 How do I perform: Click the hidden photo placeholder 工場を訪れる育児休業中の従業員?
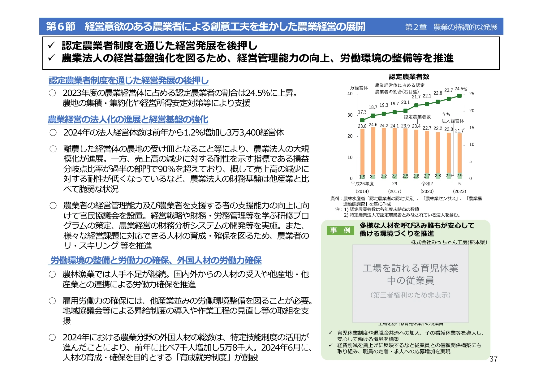point(410,283)
